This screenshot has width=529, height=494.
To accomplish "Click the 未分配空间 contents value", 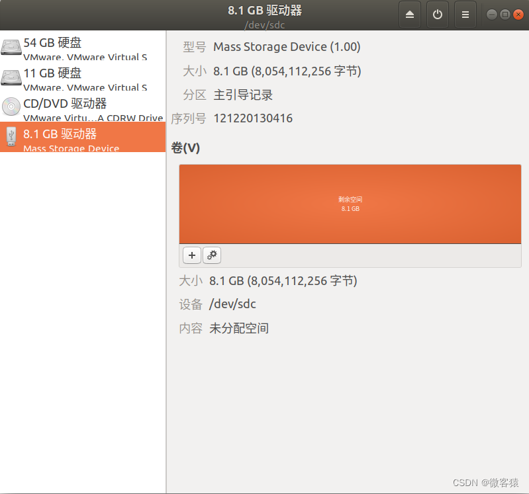I will pos(239,328).
